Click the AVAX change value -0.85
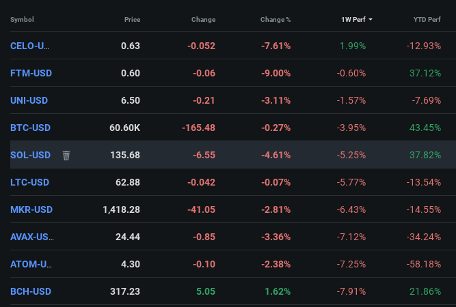456x307 pixels. [x=204, y=237]
